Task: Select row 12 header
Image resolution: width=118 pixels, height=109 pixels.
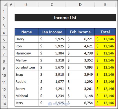Action: pyautogui.click(x=4, y=89)
